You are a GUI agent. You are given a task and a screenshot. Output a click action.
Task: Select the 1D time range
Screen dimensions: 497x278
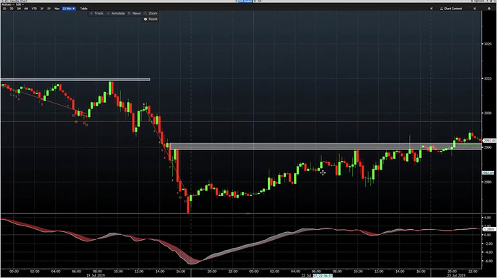4,9
